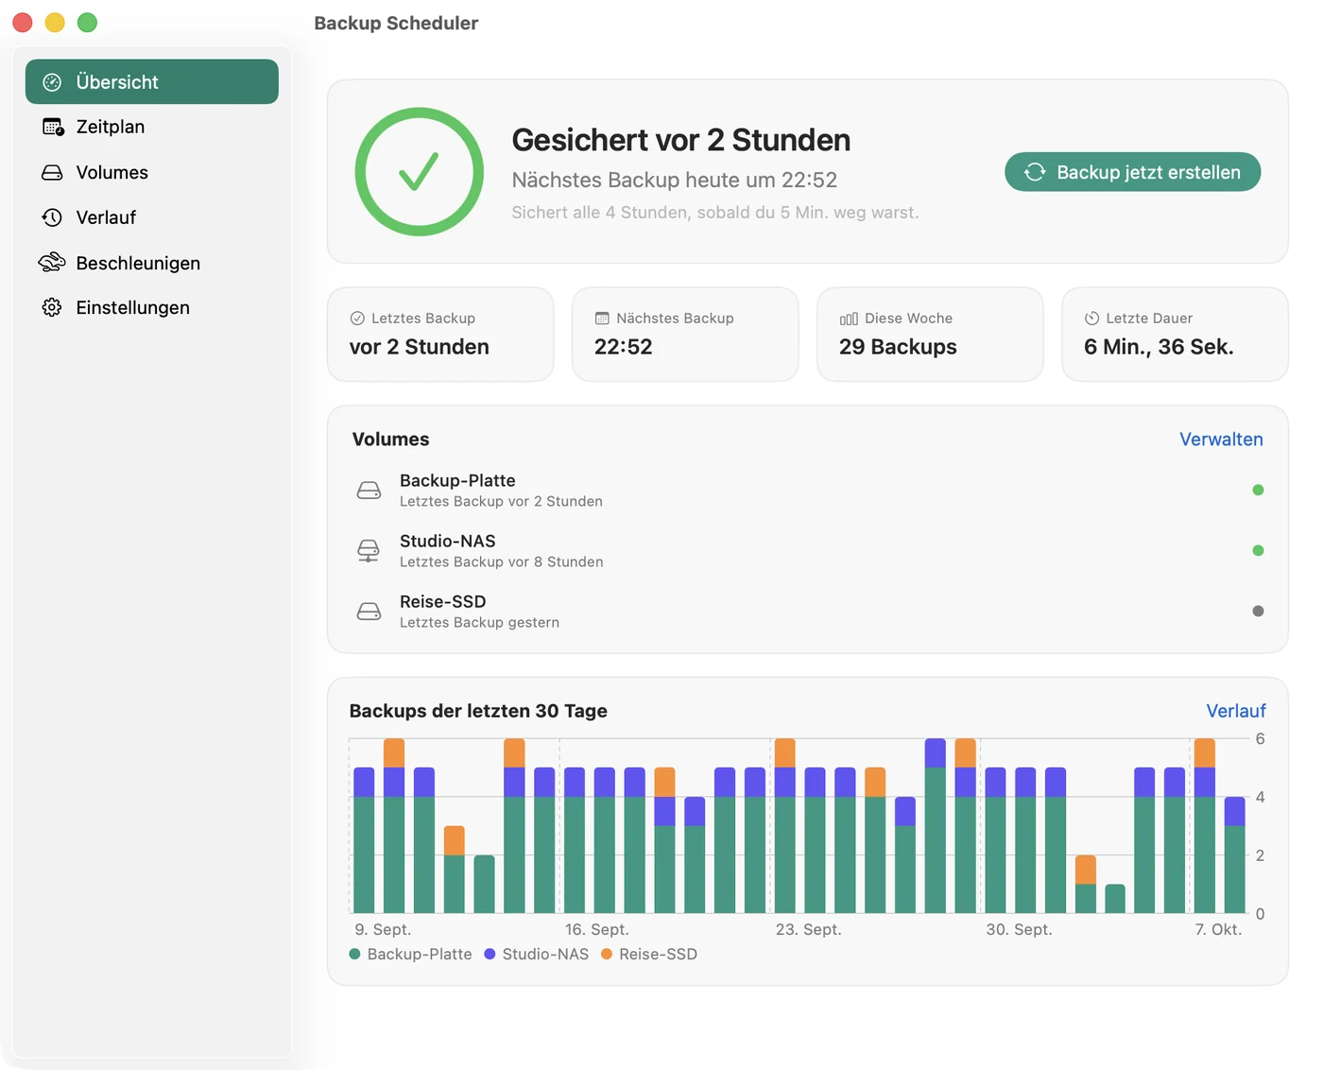The image size is (1323, 1070).
Task: Open the Verwalten link for volumes
Action: tap(1221, 440)
